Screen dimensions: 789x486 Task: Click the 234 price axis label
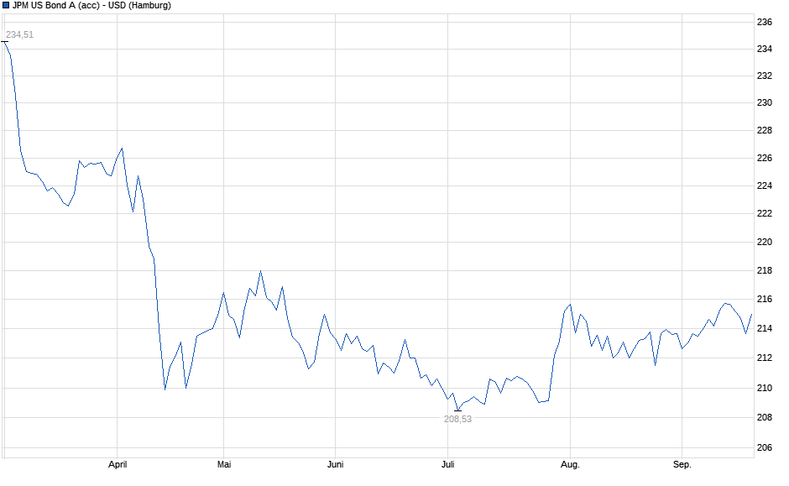click(x=765, y=49)
